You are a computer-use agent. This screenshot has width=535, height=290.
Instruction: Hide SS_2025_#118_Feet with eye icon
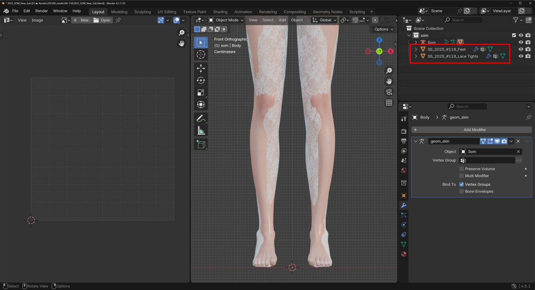[521, 49]
